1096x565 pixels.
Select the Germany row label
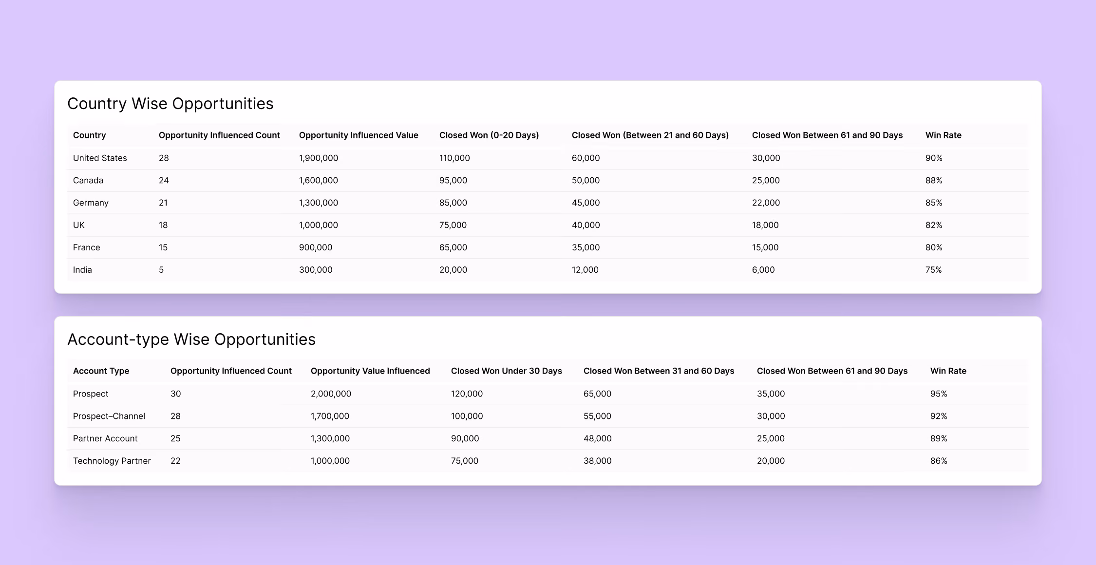(91, 203)
